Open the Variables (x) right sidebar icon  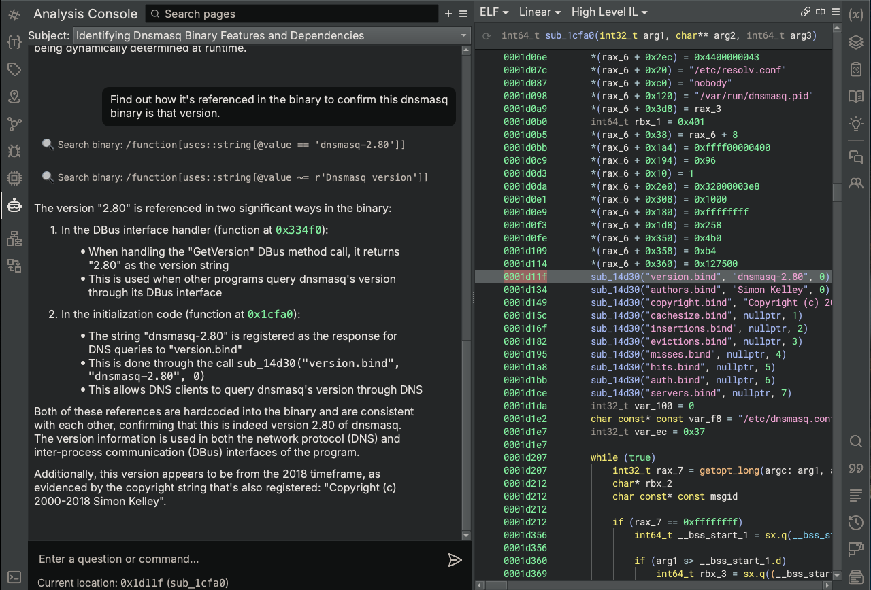point(856,14)
